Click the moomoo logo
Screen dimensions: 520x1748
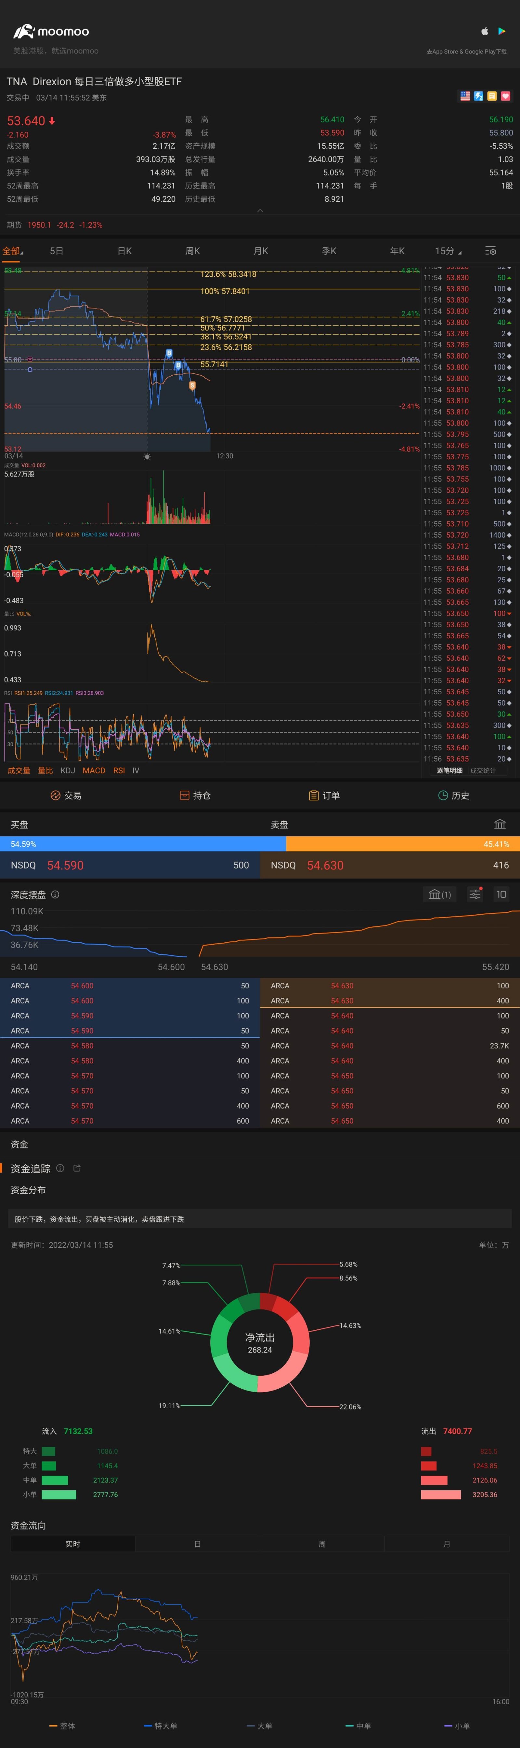click(x=51, y=31)
